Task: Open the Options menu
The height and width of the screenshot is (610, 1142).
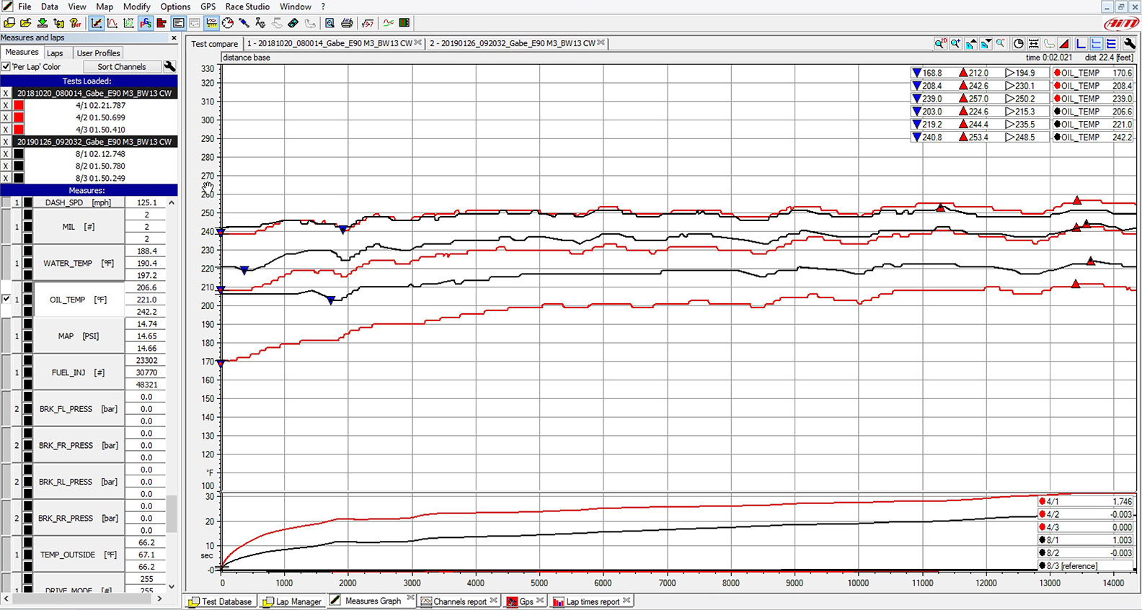Action: tap(175, 6)
